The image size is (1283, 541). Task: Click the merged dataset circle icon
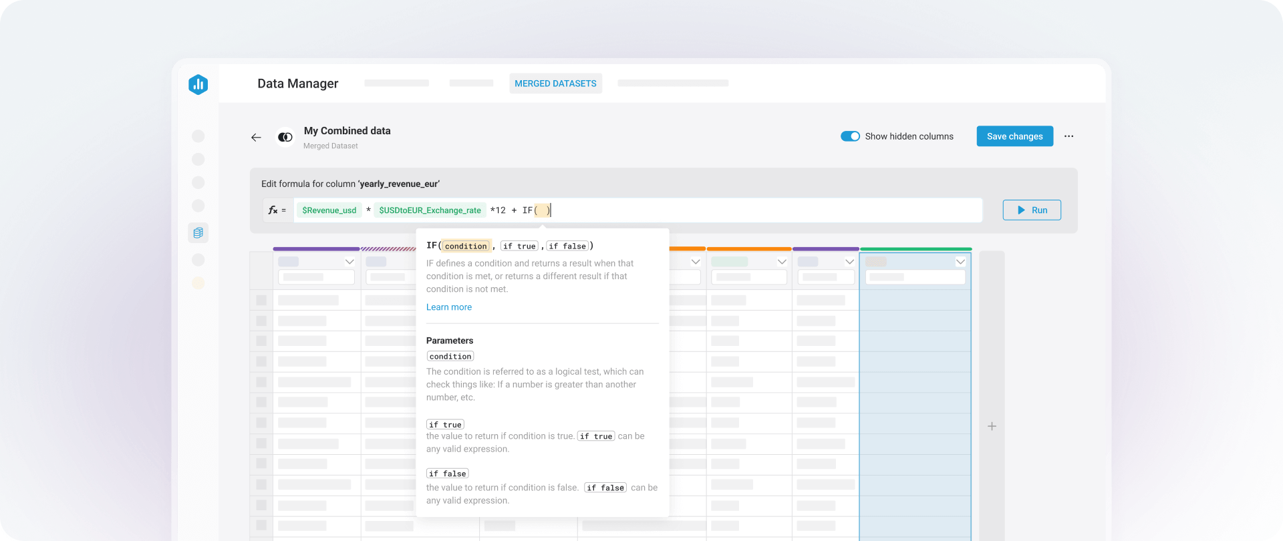[285, 137]
